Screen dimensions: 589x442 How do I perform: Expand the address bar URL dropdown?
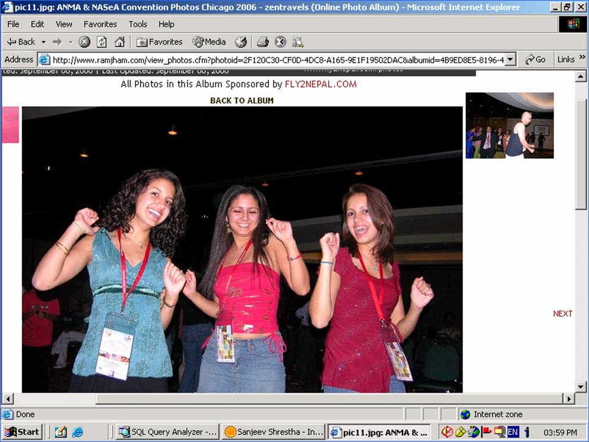[x=511, y=59]
